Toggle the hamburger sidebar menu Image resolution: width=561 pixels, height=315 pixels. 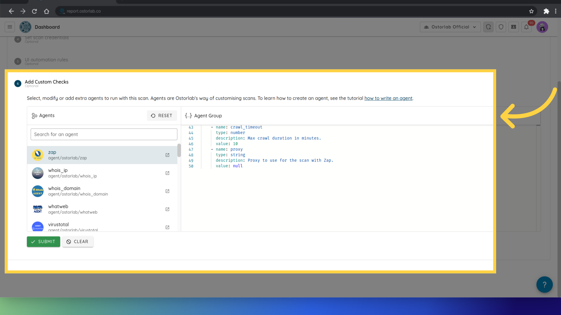click(10, 27)
